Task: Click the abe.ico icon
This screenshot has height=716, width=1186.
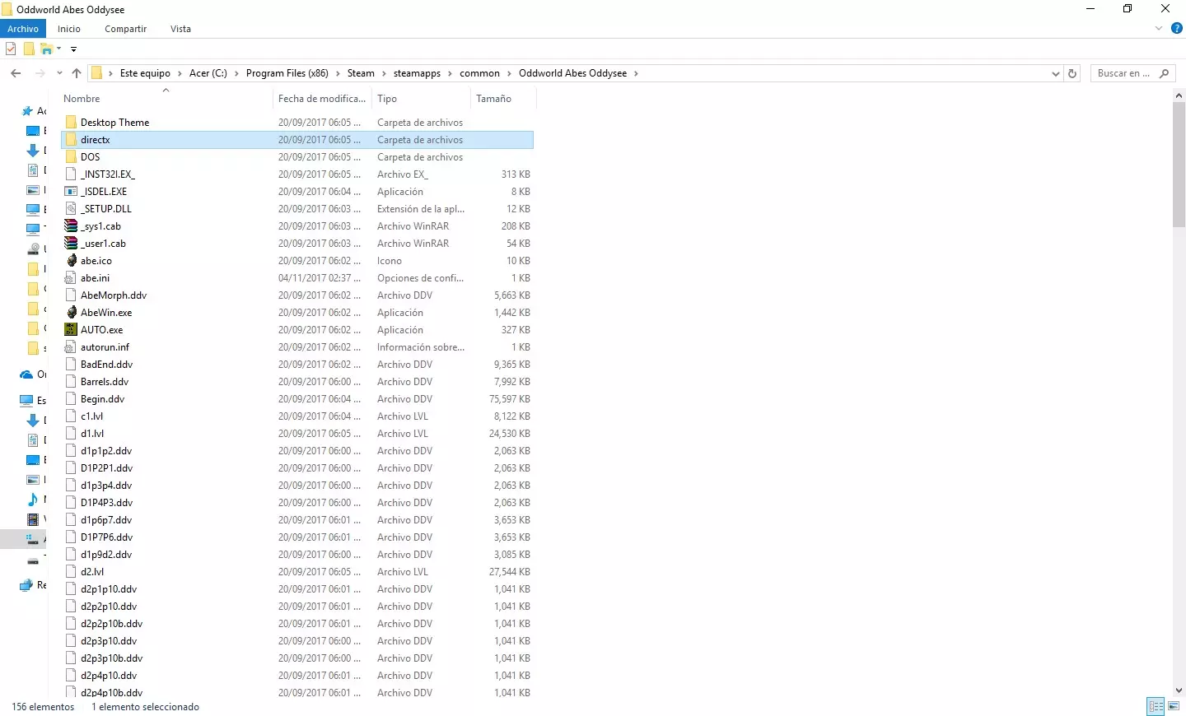Action: coord(71,261)
